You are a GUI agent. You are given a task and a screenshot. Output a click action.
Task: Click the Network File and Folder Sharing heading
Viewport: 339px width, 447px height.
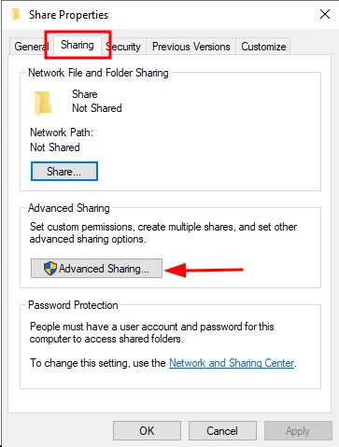(98, 73)
